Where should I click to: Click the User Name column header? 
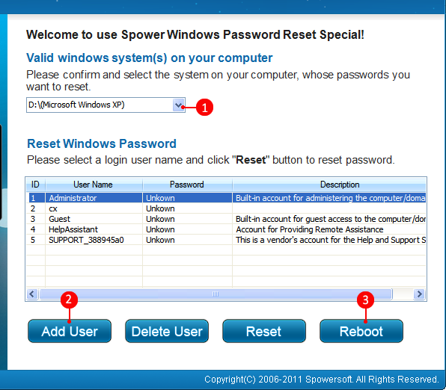click(x=94, y=185)
